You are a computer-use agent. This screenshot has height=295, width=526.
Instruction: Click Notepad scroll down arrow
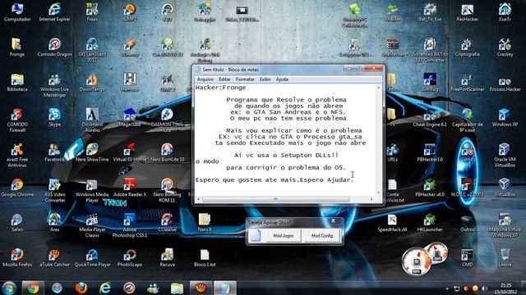(x=379, y=193)
